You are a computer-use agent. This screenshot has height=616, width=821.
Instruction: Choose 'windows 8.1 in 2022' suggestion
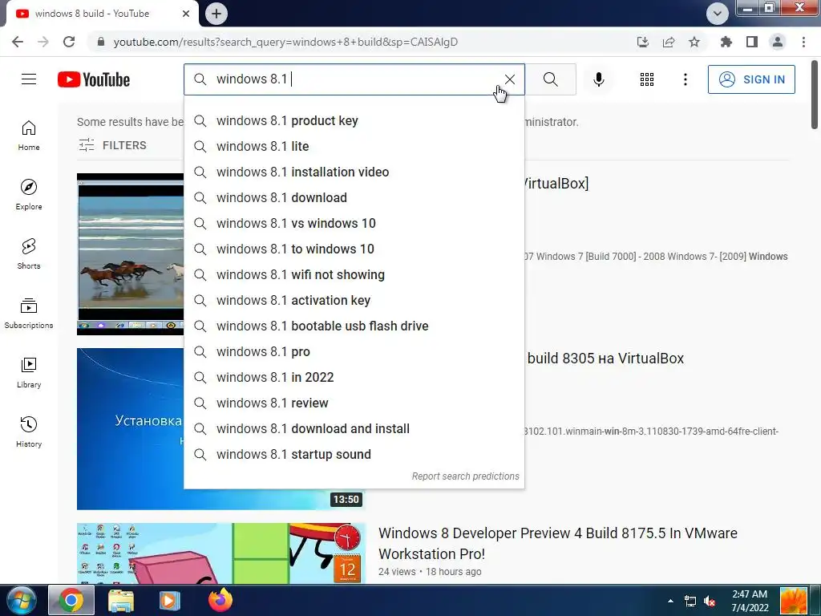click(x=354, y=377)
